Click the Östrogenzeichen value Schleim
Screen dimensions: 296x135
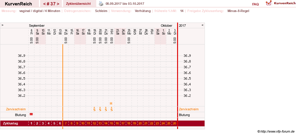[x=101, y=11]
